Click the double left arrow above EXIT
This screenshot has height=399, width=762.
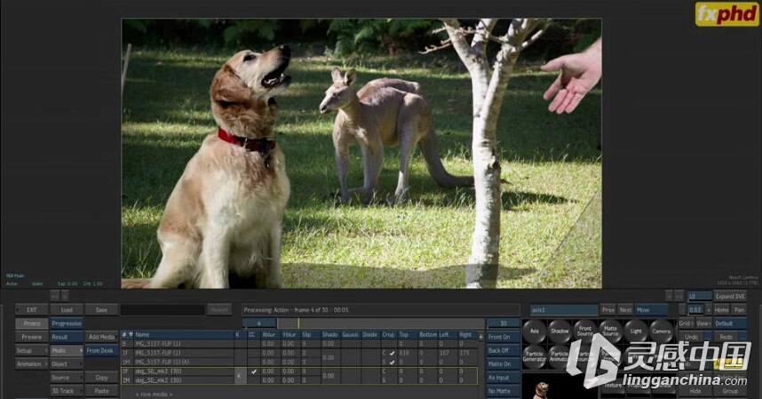point(54,296)
